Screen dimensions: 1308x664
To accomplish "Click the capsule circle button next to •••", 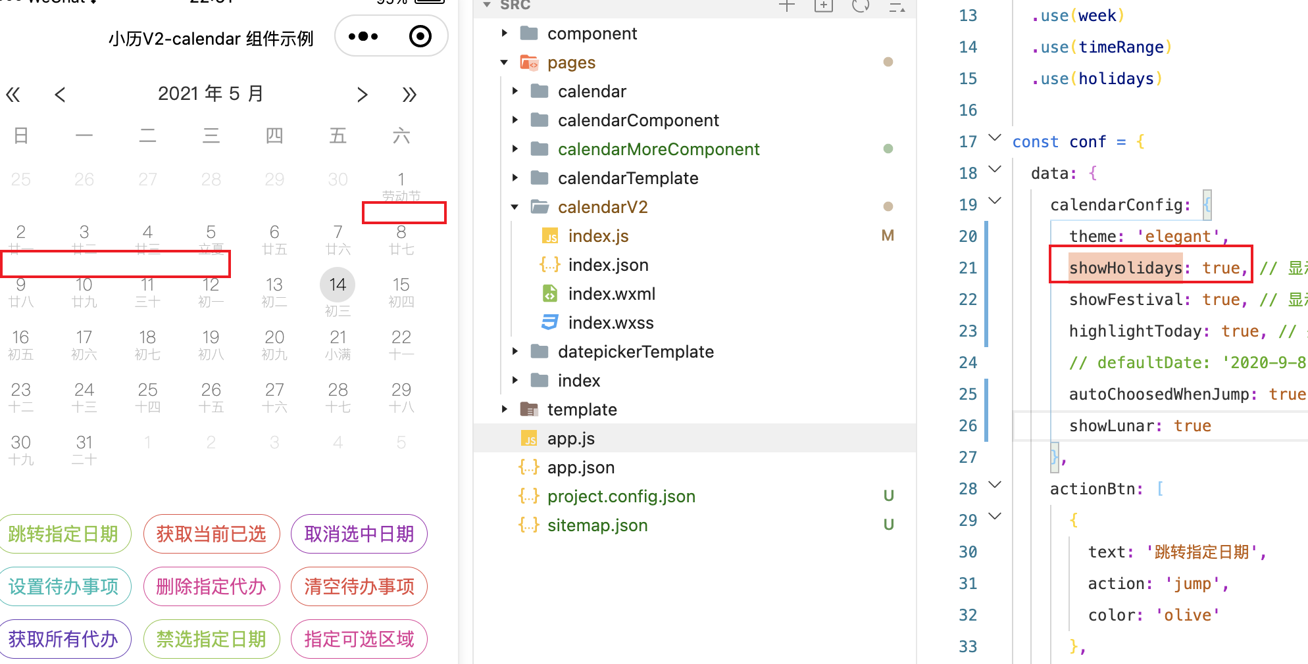I will coord(420,36).
